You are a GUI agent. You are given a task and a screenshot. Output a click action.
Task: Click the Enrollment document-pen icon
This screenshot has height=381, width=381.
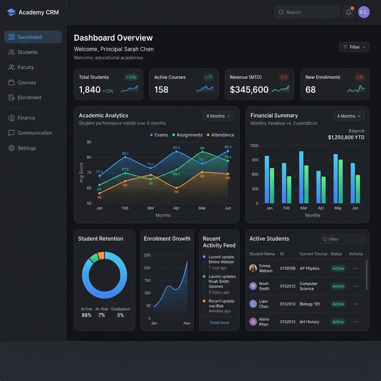point(12,97)
